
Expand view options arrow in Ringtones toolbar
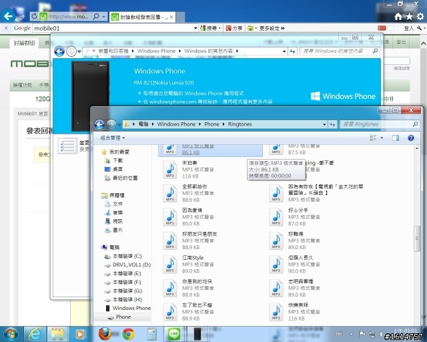click(382, 138)
